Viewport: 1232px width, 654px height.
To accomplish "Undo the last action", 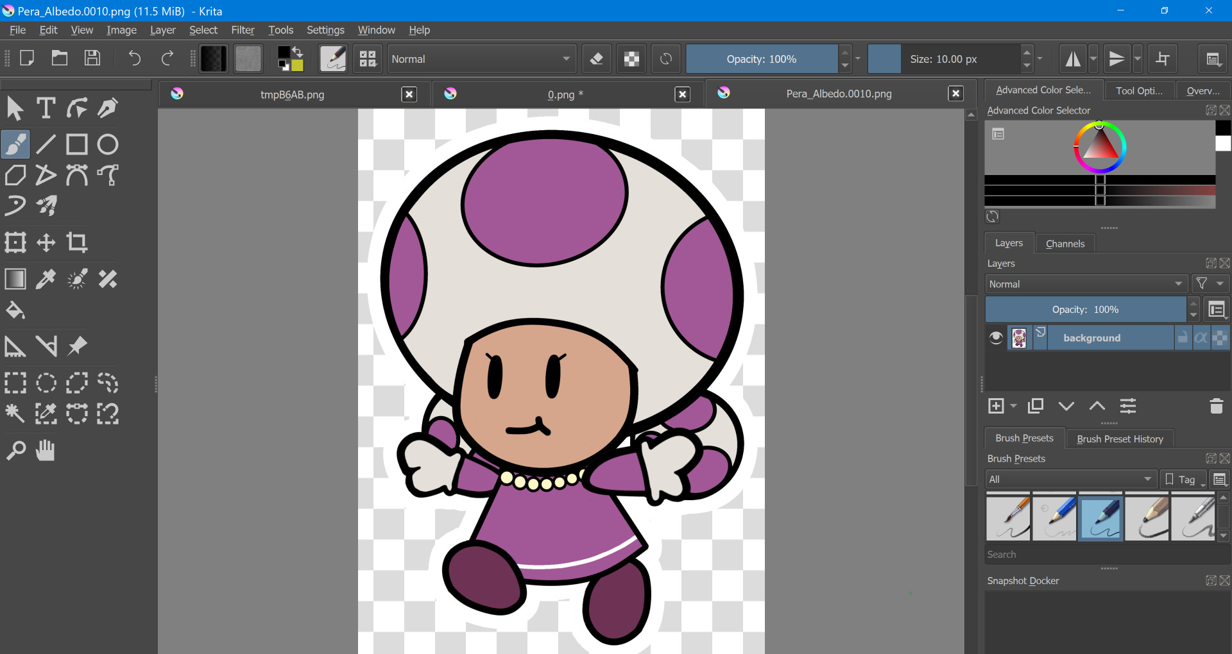I will tap(134, 58).
